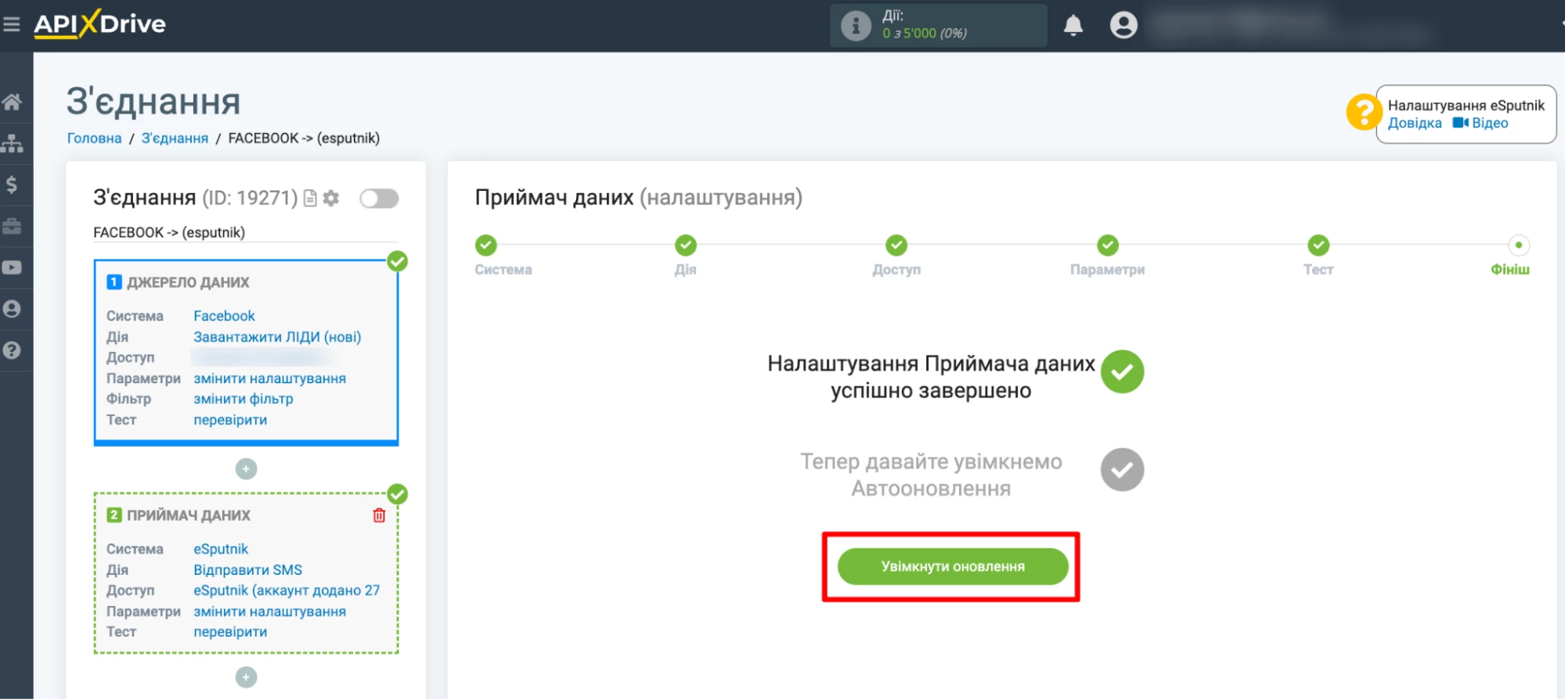Image resolution: width=1565 pixels, height=700 pixels.
Task: Click FACEBOOK -> (esputnik) connection name
Action: [169, 232]
